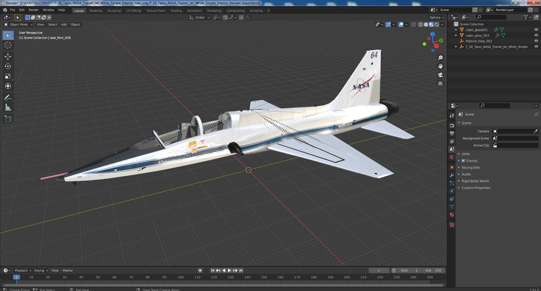Click the pan view hand icon
This screenshot has width=541, height=291.
point(440,66)
